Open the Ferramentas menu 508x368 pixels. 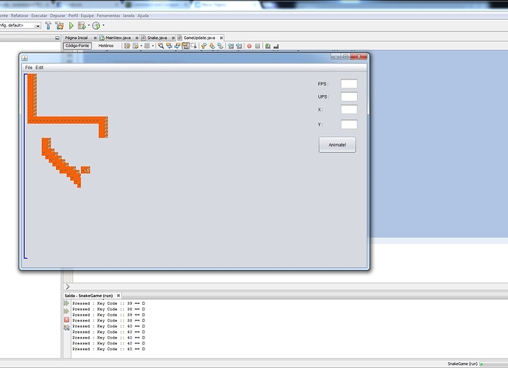[x=108, y=15]
